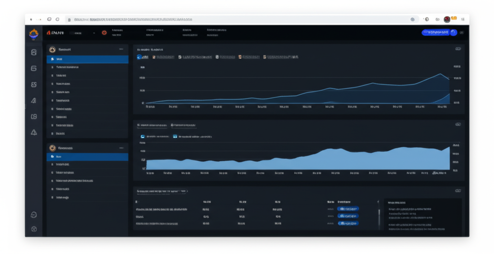Click the flame app logo in the sidebar
This screenshot has height=254, width=494.
tap(33, 33)
